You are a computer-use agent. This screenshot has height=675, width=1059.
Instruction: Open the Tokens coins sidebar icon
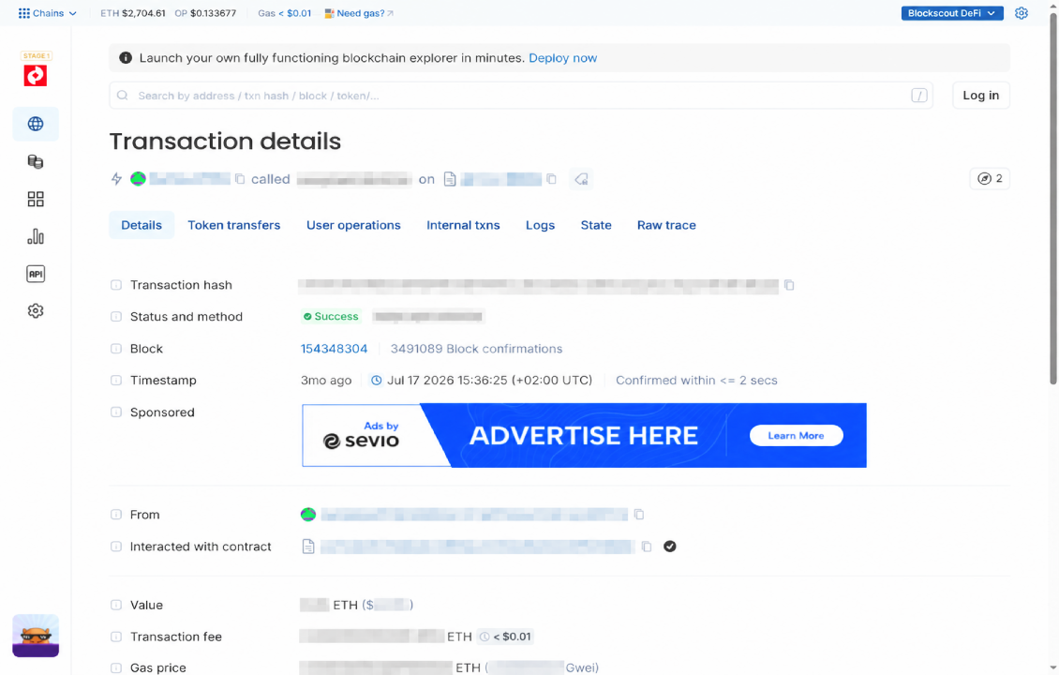click(x=36, y=161)
